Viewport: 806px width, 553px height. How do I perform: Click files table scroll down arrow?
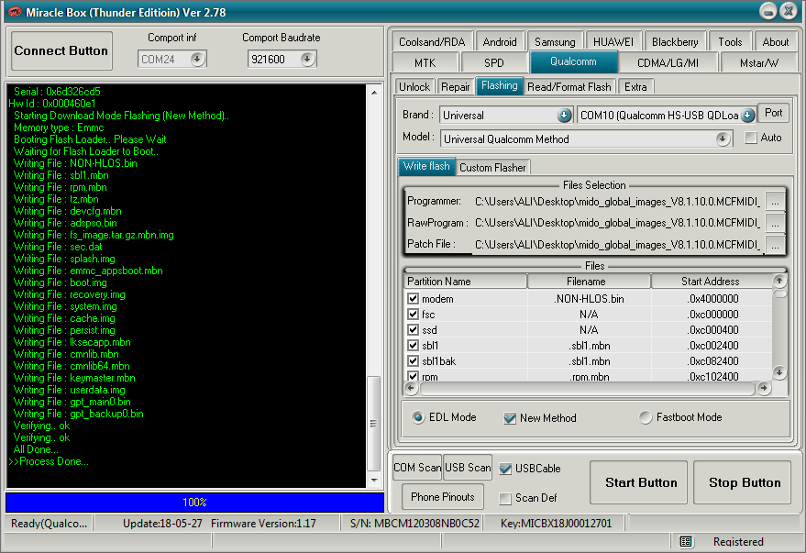pos(779,372)
